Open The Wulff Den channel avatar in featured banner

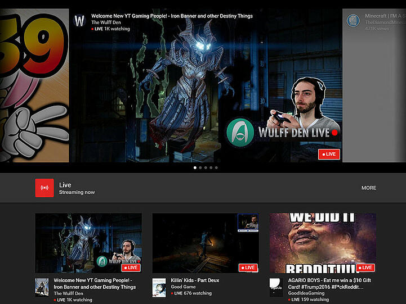[79, 21]
